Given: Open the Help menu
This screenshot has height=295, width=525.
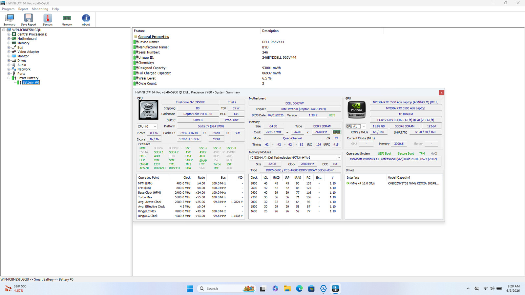Looking at the screenshot, I should coord(55,9).
